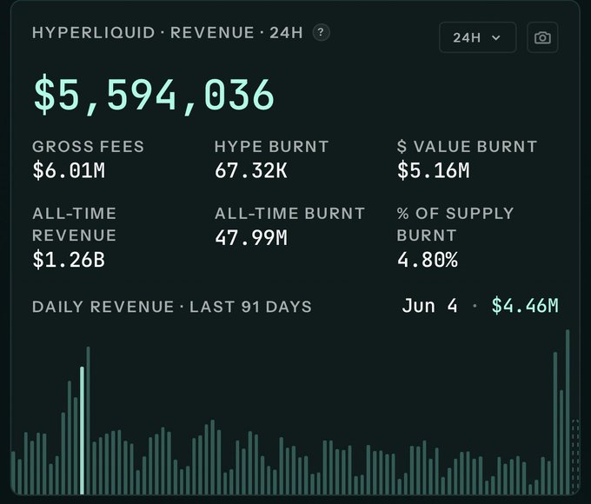This screenshot has height=504, width=591.
Task: Click the $ Value Burnt $5.16M value
Action: (x=433, y=170)
